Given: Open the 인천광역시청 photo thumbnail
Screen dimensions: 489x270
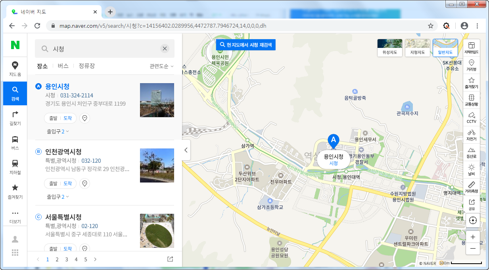Looking at the screenshot, I should [x=157, y=165].
